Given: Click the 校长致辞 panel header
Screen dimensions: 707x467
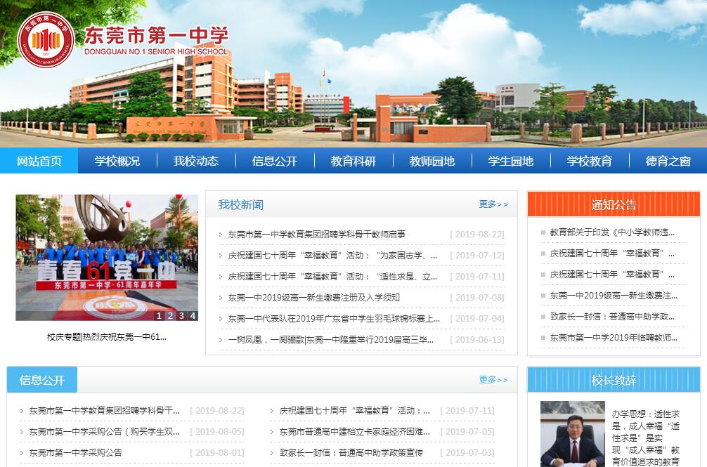Looking at the screenshot, I should pos(614,380).
